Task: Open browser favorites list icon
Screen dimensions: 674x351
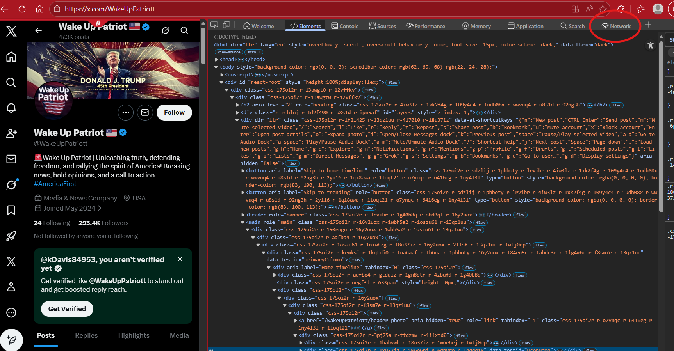Action: pyautogui.click(x=641, y=9)
